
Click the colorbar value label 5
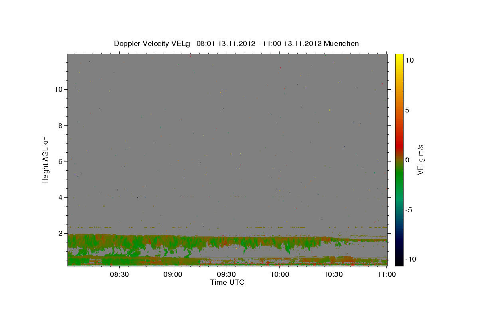407,110
